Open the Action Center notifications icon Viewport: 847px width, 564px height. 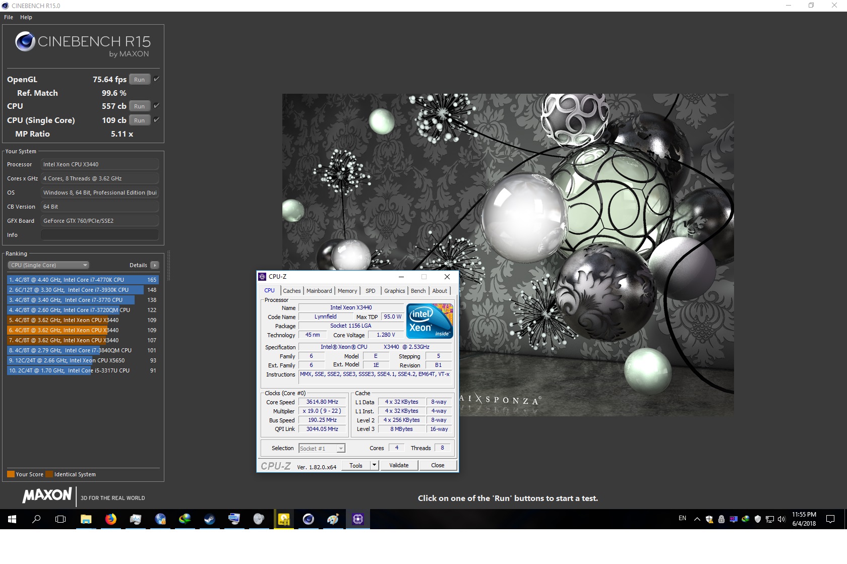coord(830,519)
